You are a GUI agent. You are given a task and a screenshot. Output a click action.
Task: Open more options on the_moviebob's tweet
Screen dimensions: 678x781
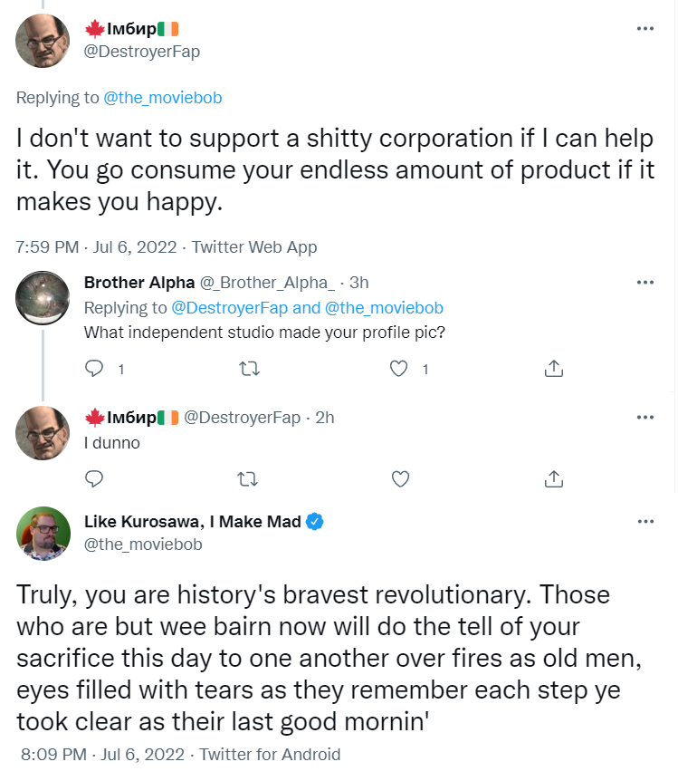[x=645, y=522]
